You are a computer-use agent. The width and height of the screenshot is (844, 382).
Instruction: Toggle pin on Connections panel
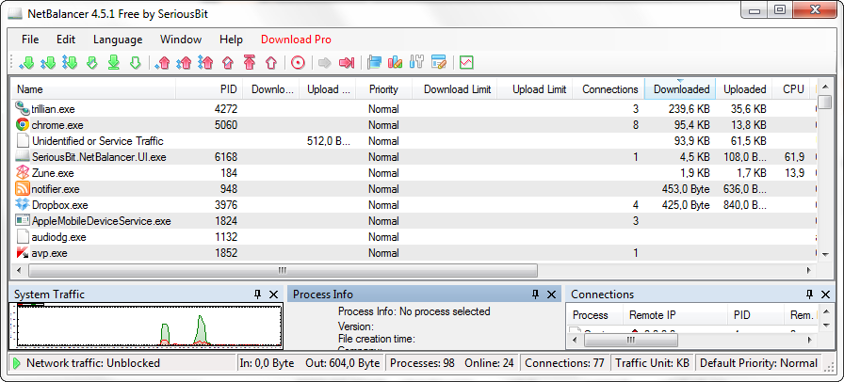[x=809, y=294]
